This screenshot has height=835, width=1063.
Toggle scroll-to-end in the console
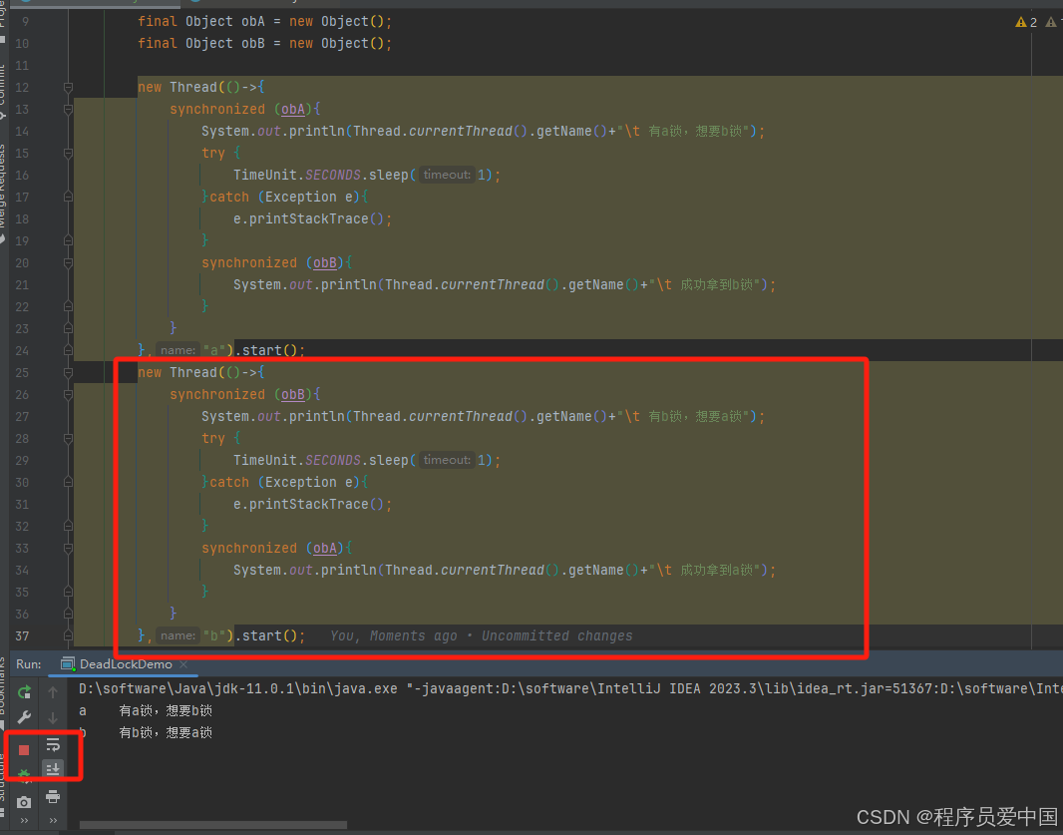(53, 769)
